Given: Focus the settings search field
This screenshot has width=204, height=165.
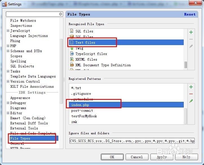Looking at the screenshot, I should (x=32, y=14).
